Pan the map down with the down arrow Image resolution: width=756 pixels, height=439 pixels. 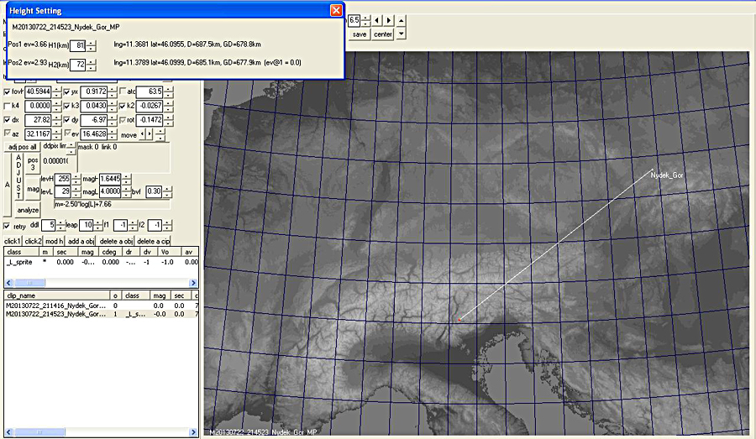402,34
